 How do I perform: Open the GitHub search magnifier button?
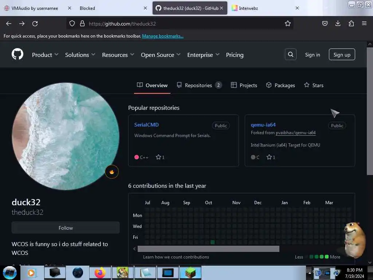(x=290, y=55)
